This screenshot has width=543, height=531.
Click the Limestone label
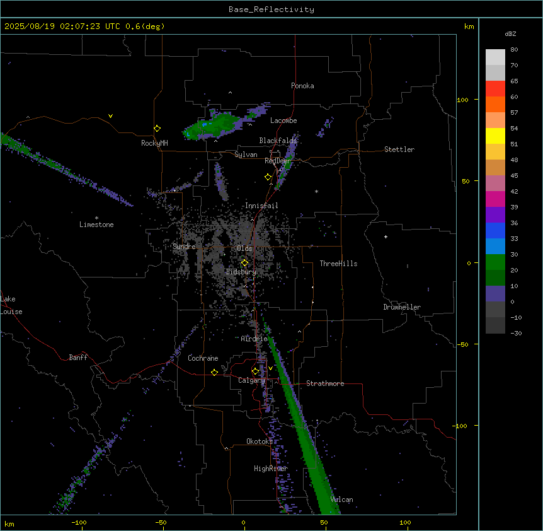(96, 225)
